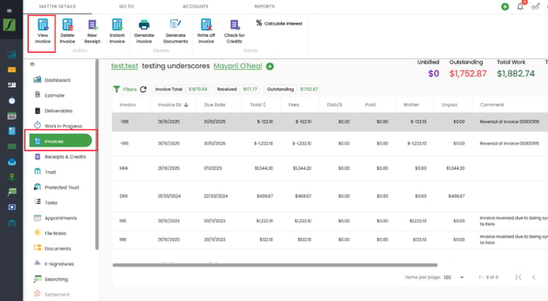The height and width of the screenshot is (301, 548).
Task: Click the matter menu vertical scrollbar
Action: (x=97, y=155)
